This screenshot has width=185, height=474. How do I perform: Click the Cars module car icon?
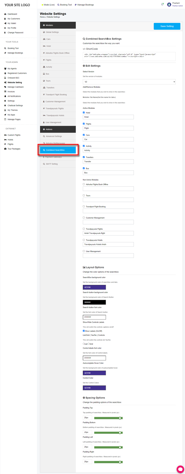[x=44, y=39]
